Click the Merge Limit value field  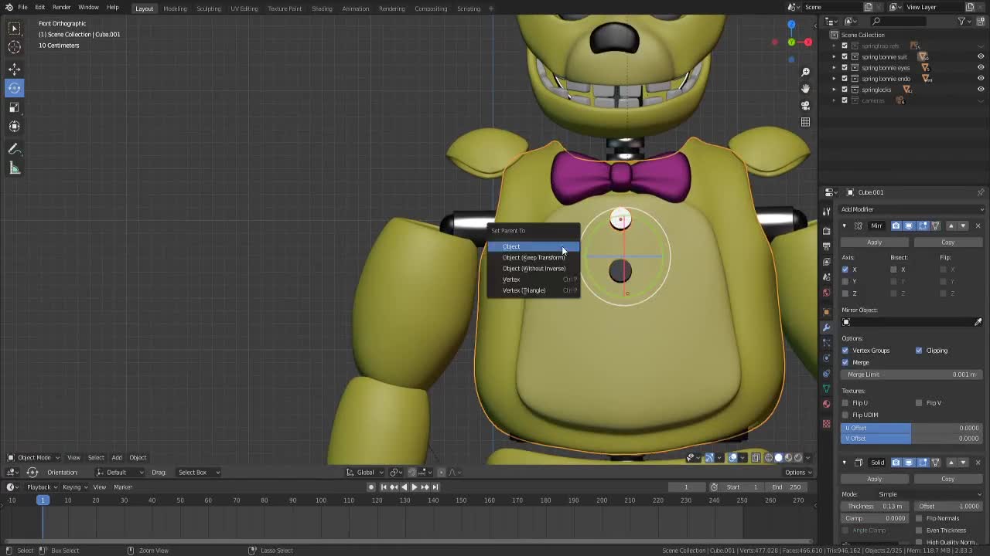click(x=911, y=375)
